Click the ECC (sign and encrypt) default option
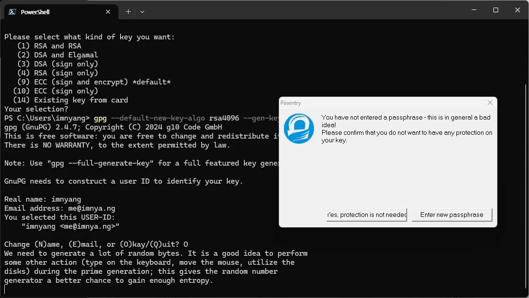529x298 pixels. (x=94, y=82)
